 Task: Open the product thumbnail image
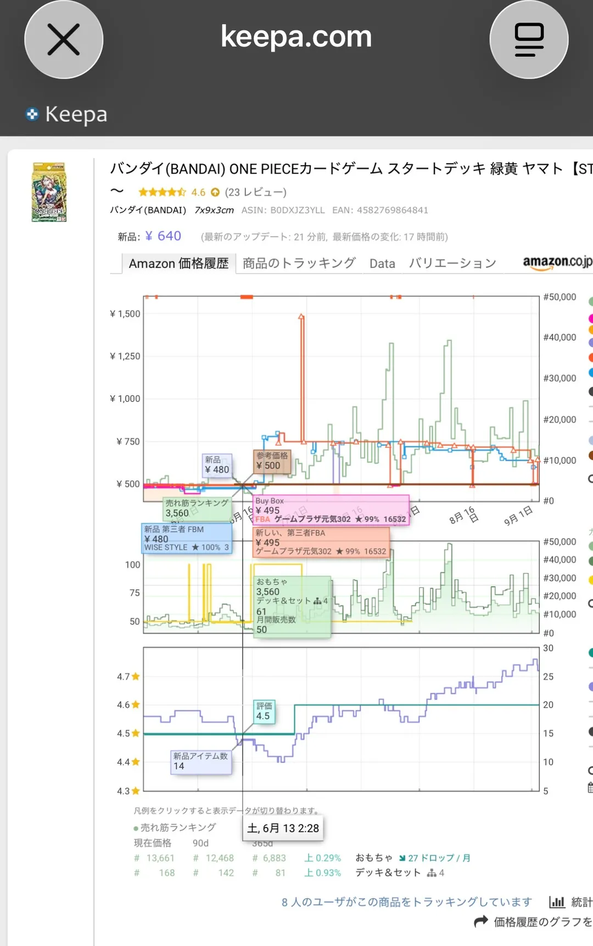pos(49,192)
